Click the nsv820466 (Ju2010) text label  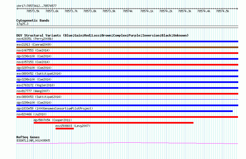coord(32,114)
